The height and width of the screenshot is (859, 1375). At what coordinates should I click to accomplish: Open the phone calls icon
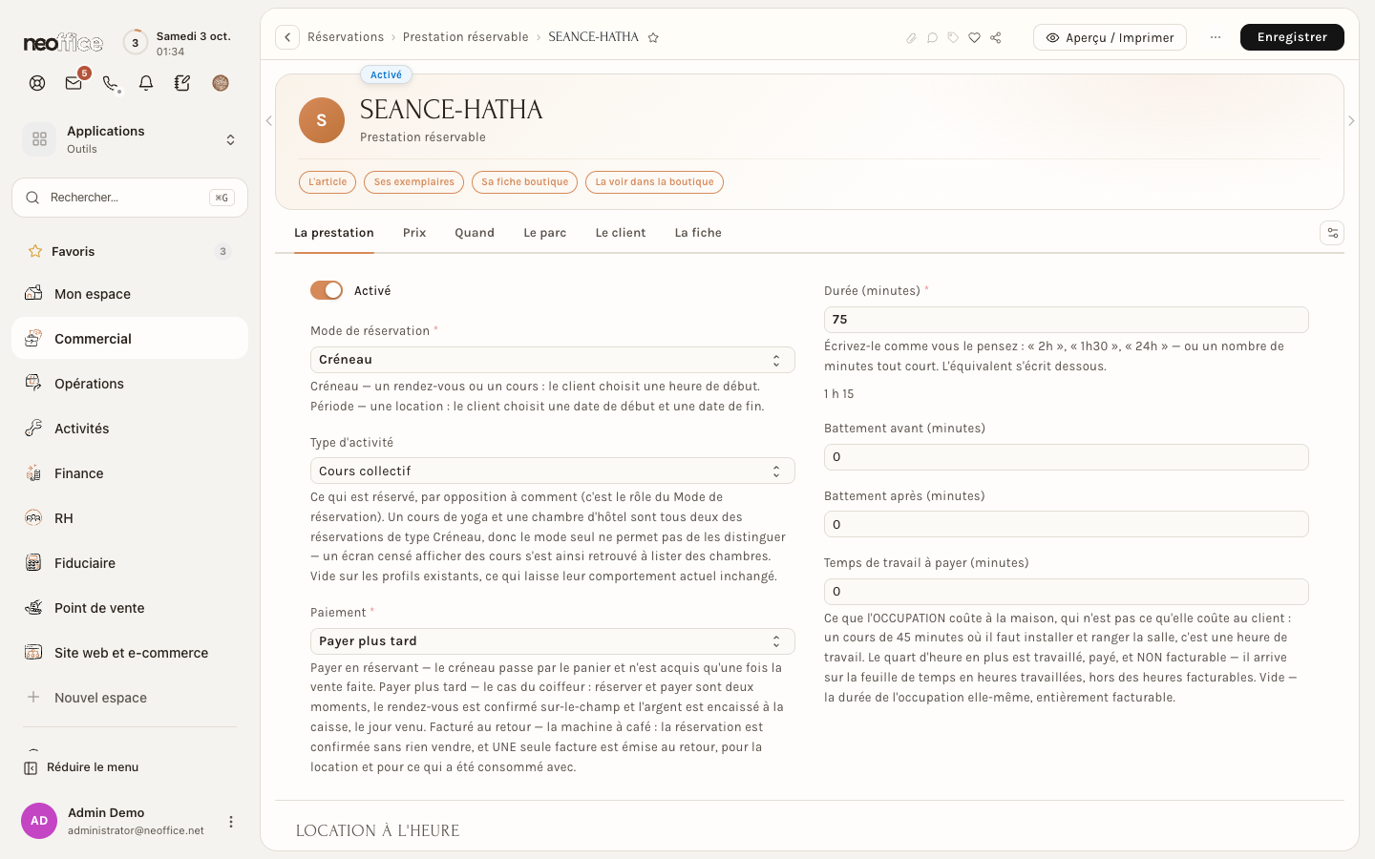tap(111, 83)
